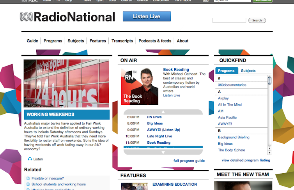
Task: Open the full program guide link
Action: click(x=189, y=161)
